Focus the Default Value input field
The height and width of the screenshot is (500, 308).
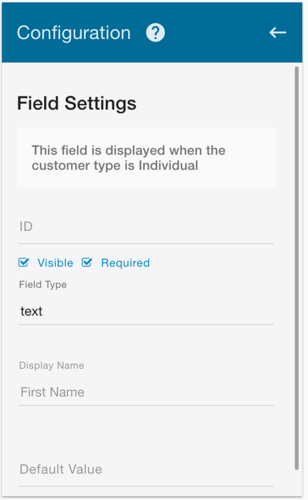(x=146, y=469)
